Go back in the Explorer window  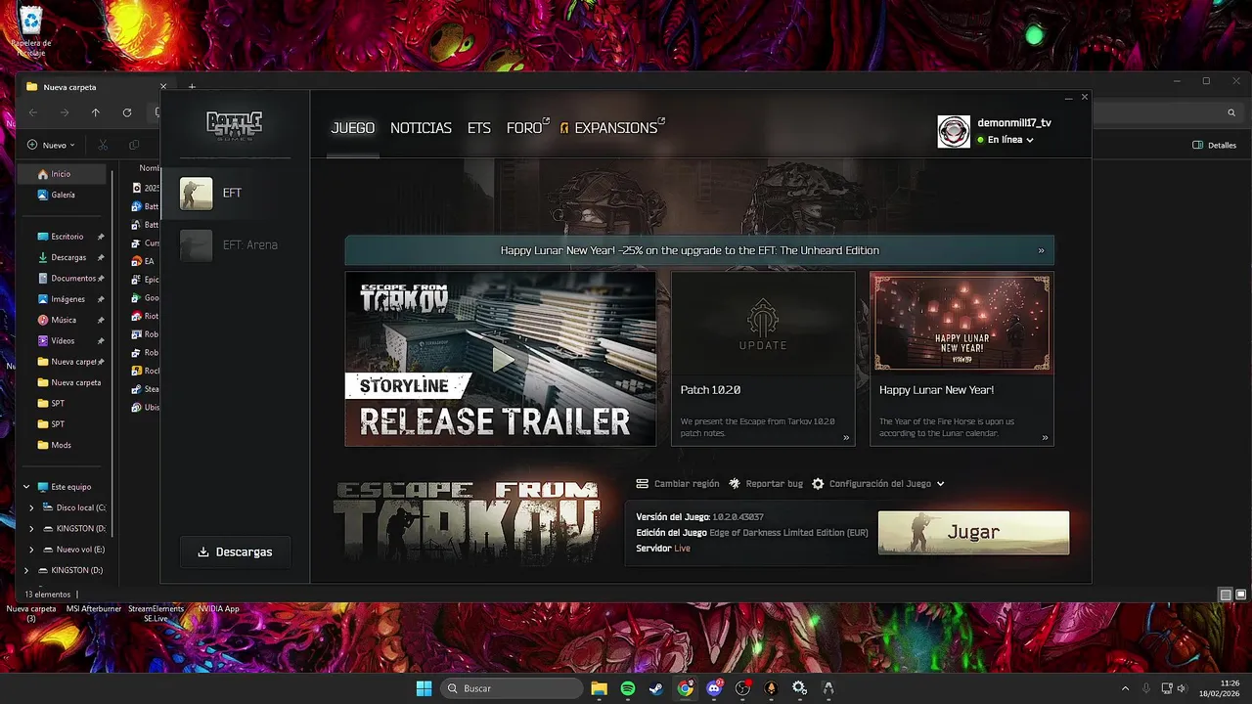tap(33, 112)
